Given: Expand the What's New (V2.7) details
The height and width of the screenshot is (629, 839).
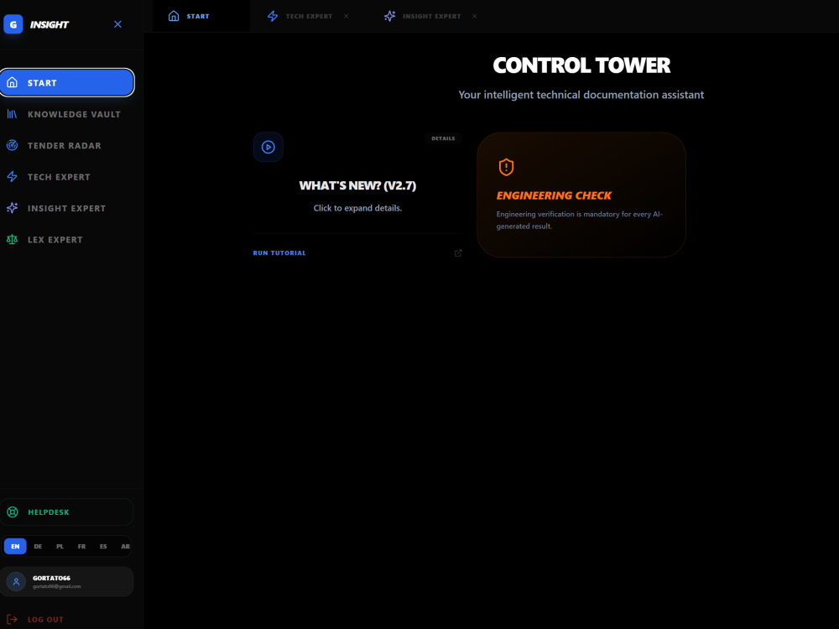Looking at the screenshot, I should (x=357, y=185).
